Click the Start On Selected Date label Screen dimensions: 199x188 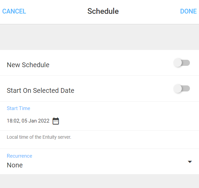(x=40, y=90)
